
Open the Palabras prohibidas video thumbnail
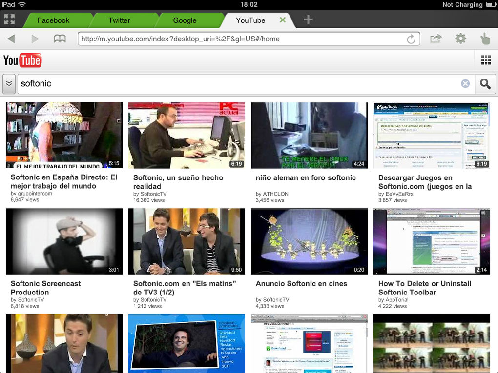click(x=187, y=344)
